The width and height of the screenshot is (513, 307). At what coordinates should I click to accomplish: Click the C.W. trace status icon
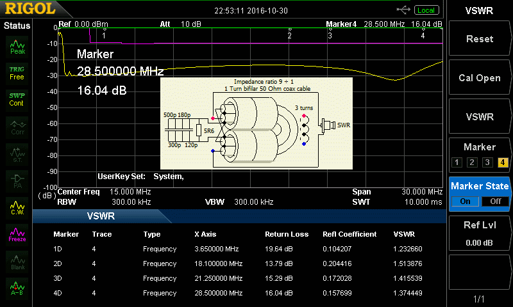click(x=17, y=207)
